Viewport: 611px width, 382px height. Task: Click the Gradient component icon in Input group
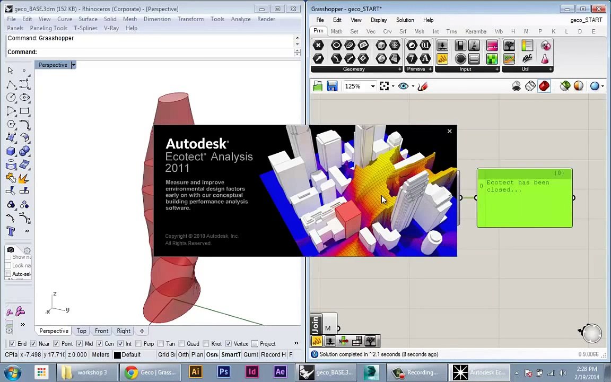coord(492,46)
